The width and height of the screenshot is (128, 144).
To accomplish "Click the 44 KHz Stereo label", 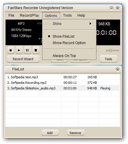I will (21, 30).
